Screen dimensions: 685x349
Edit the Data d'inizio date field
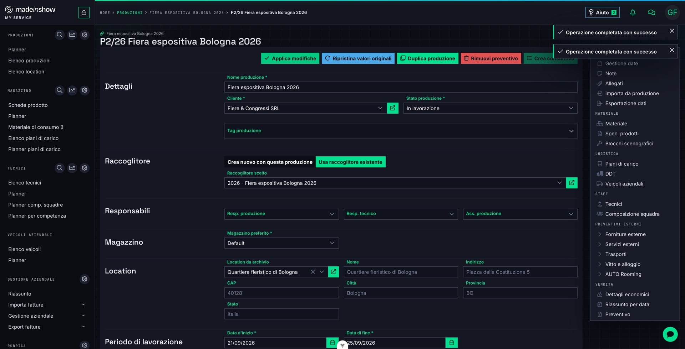(275, 343)
